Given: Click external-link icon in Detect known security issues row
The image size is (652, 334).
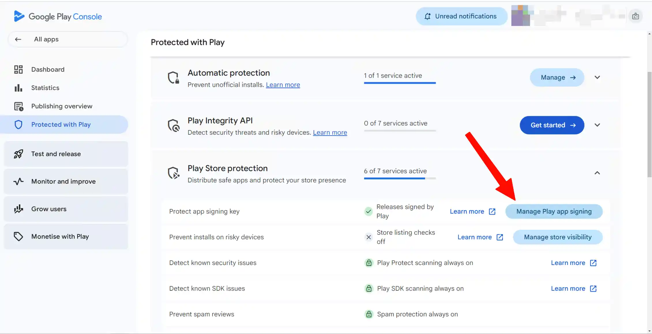Looking at the screenshot, I should [x=593, y=263].
